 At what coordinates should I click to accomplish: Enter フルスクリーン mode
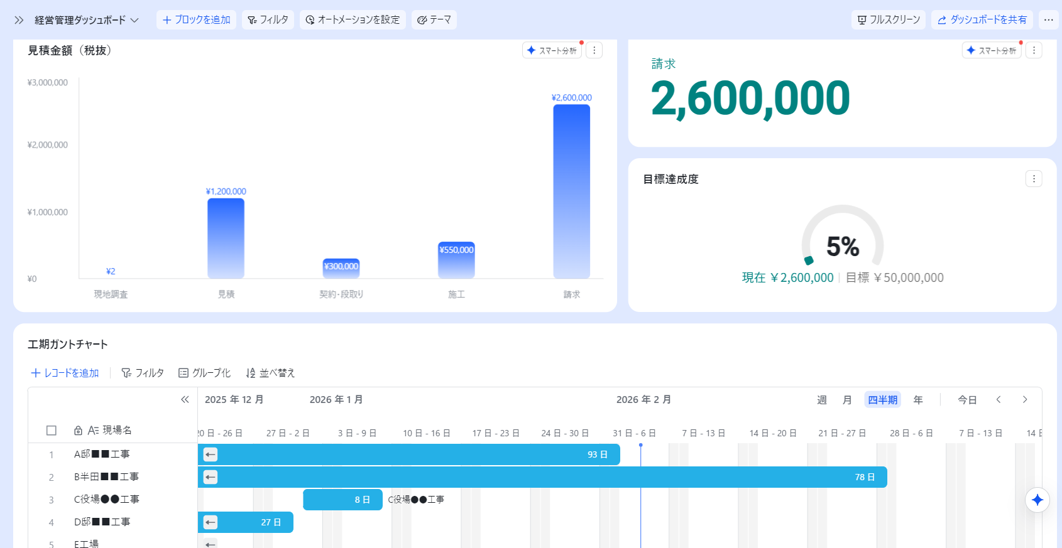tap(889, 20)
